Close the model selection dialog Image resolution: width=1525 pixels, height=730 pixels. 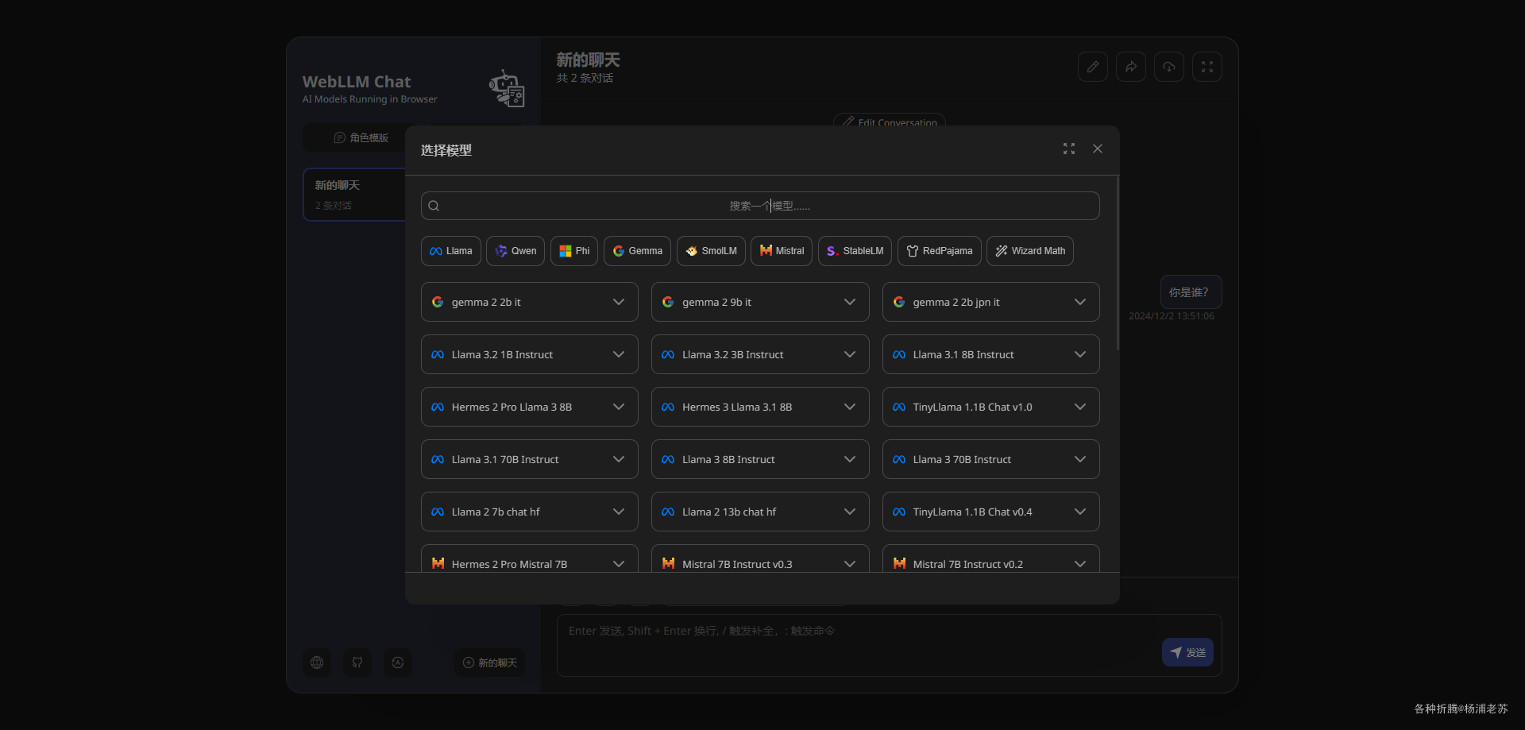coord(1098,149)
